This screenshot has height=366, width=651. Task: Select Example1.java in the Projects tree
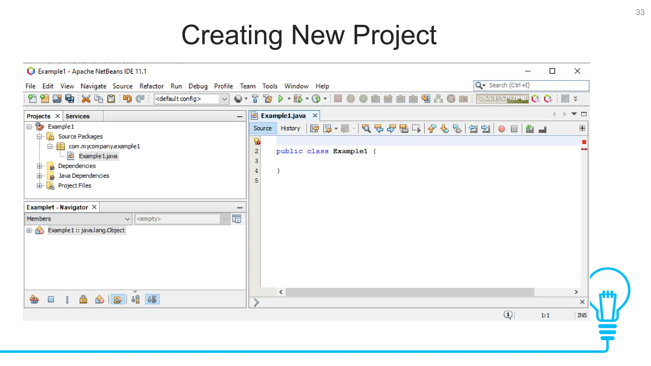[x=98, y=156]
